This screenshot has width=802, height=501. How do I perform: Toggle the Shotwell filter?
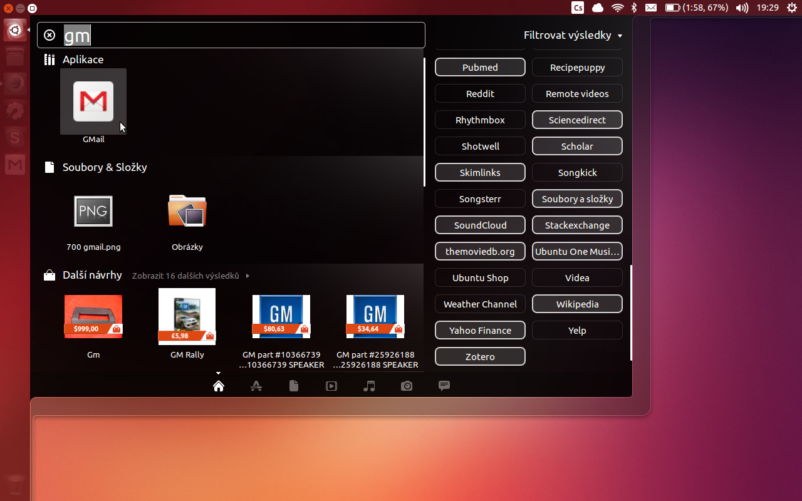480,146
